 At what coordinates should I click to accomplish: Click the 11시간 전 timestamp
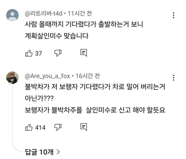(x=79, y=13)
